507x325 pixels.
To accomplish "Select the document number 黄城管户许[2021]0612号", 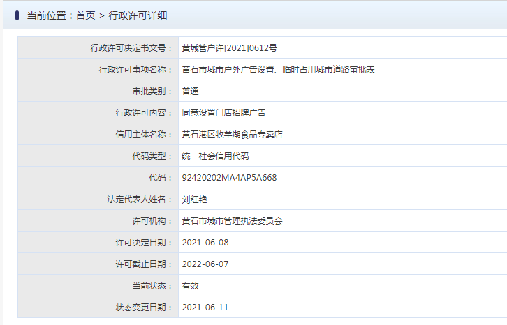I will 230,48.
